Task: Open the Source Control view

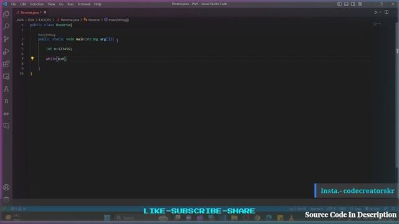Action: click(x=6, y=39)
